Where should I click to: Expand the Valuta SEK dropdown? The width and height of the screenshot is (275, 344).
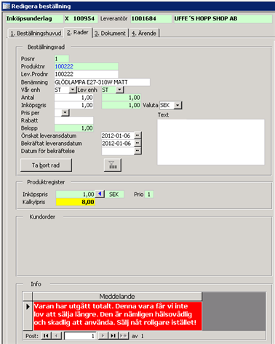click(178, 105)
